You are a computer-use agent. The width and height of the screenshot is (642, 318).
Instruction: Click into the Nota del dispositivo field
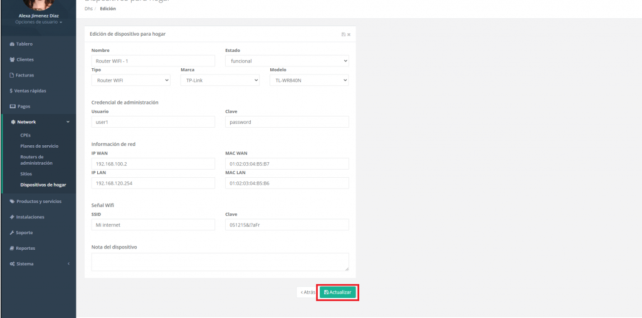[x=219, y=262]
